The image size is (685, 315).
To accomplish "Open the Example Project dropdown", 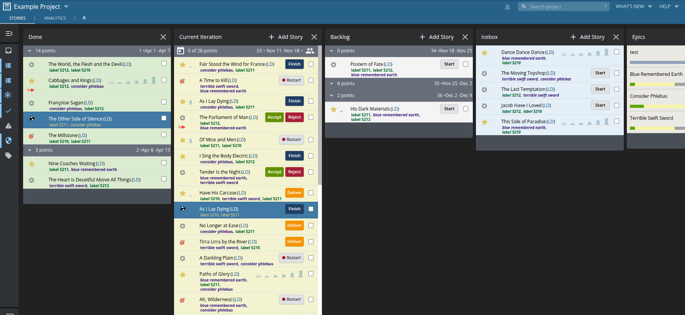I will tap(66, 7).
